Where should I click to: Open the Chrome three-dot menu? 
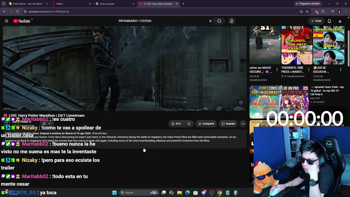coord(346,11)
